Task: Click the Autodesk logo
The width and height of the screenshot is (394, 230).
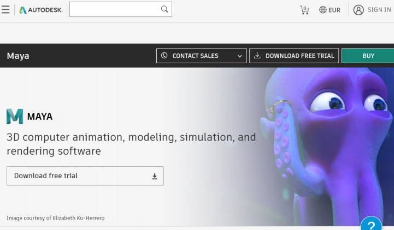Action: (x=41, y=10)
